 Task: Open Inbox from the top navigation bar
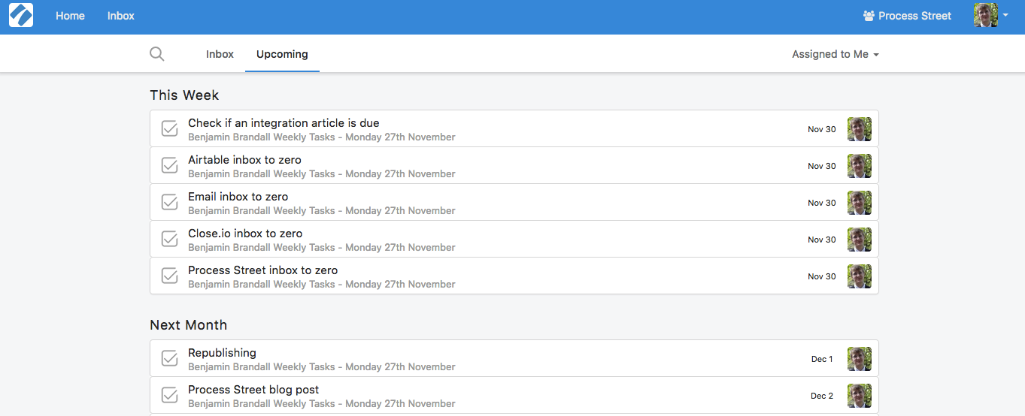coord(121,16)
